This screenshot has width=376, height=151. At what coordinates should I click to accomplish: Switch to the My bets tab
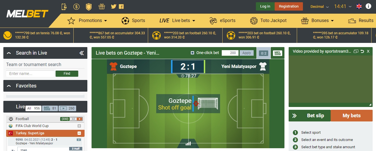352,116
